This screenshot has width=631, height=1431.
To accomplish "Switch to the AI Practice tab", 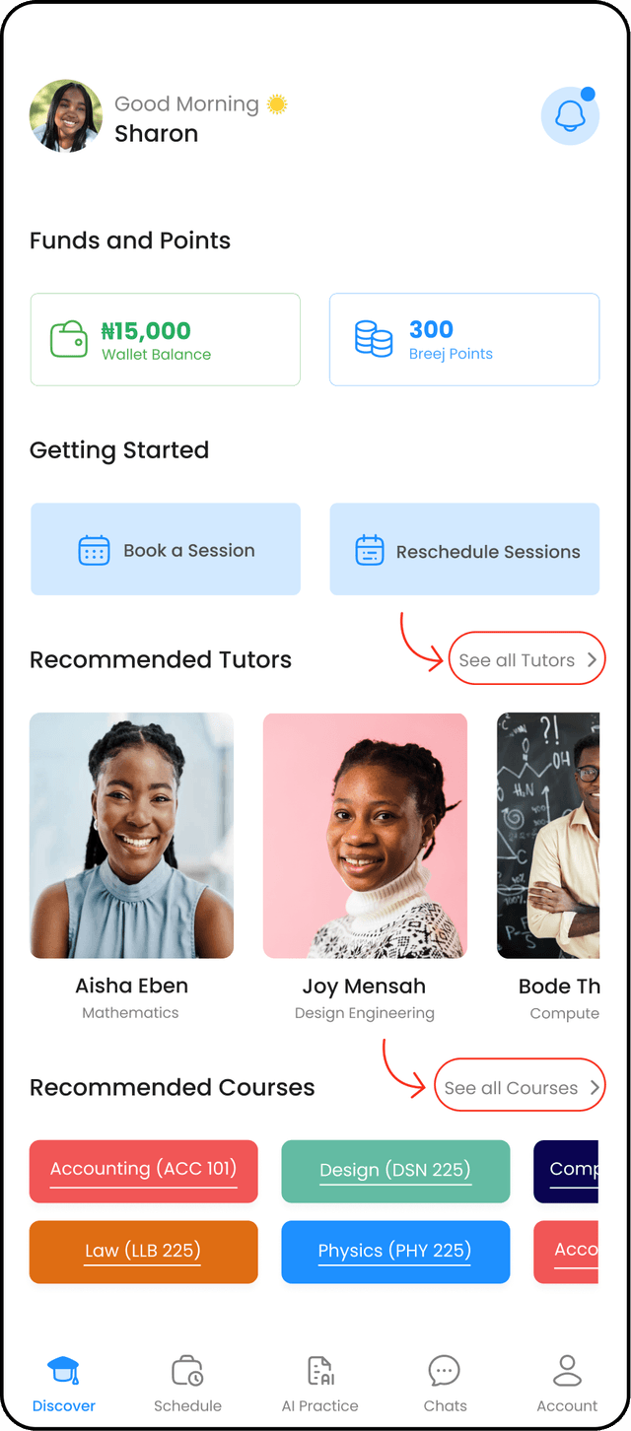I will 320,1384.
